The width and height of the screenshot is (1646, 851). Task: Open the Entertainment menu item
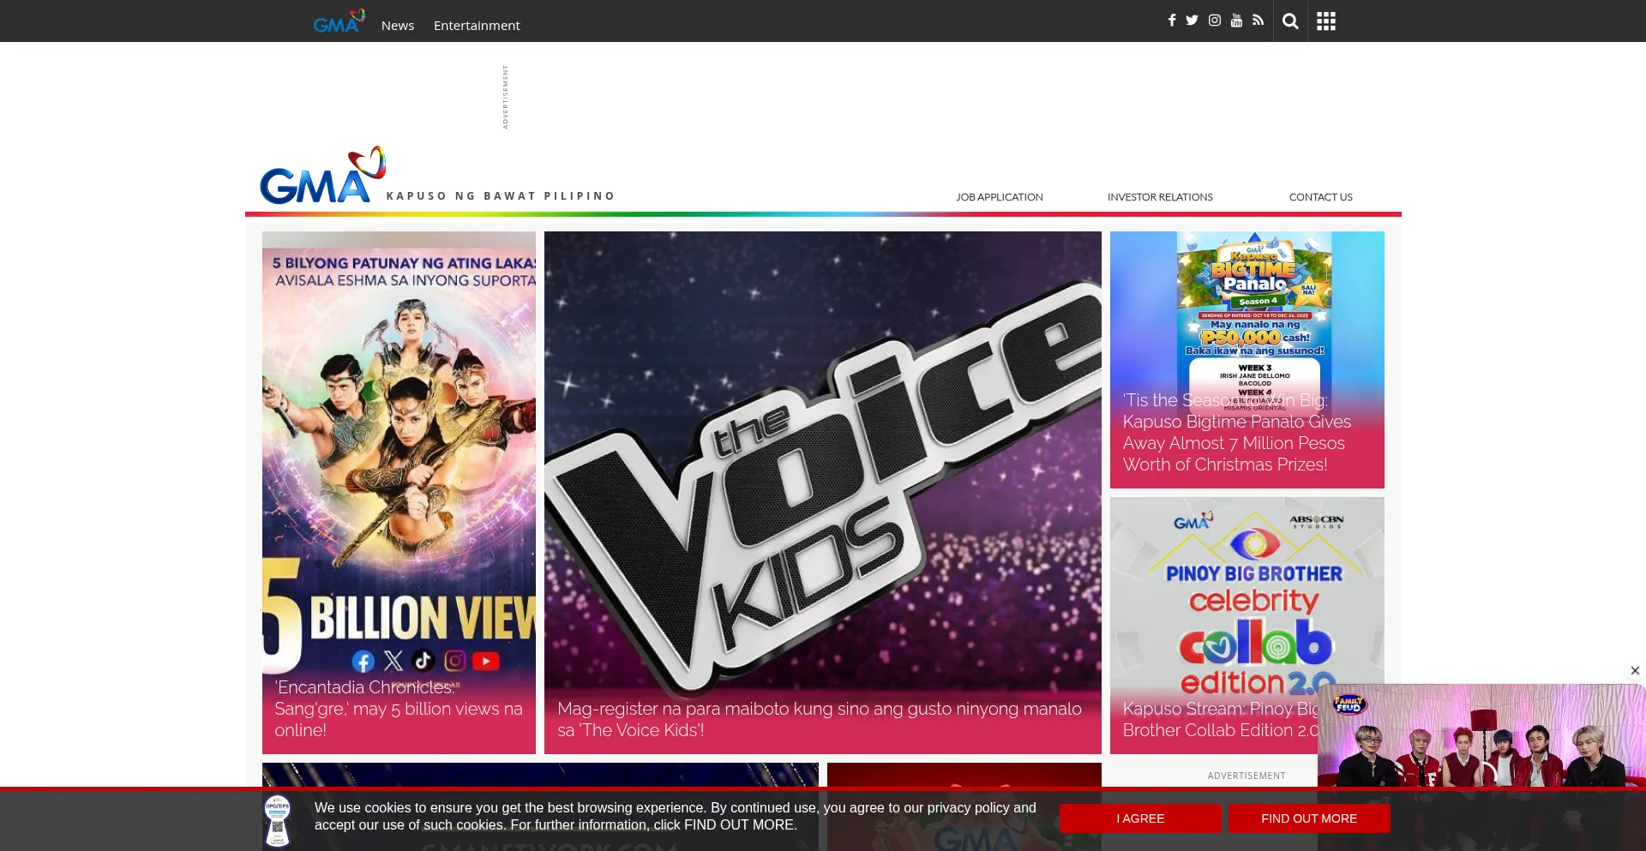[x=477, y=25]
